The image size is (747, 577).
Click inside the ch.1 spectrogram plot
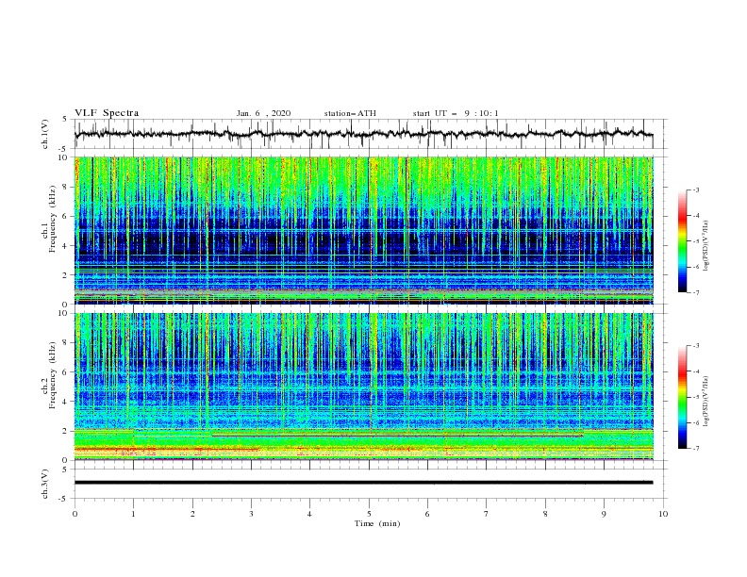[x=364, y=230]
